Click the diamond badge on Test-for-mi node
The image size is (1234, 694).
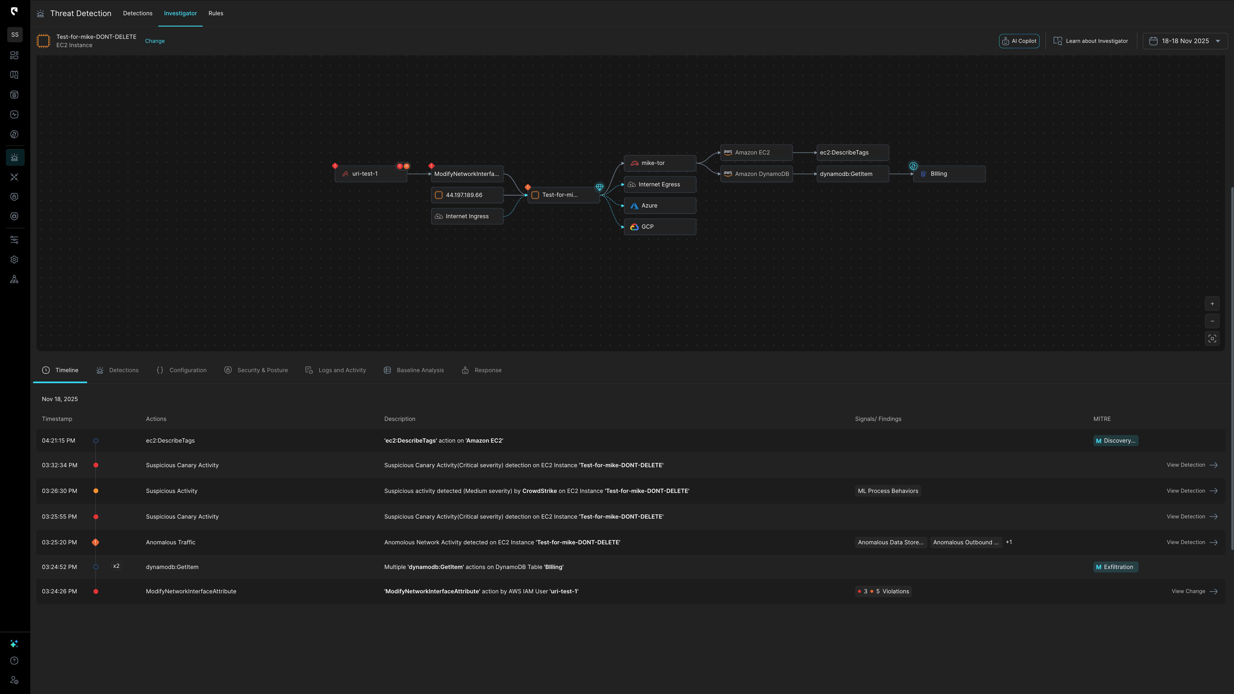[x=599, y=187]
